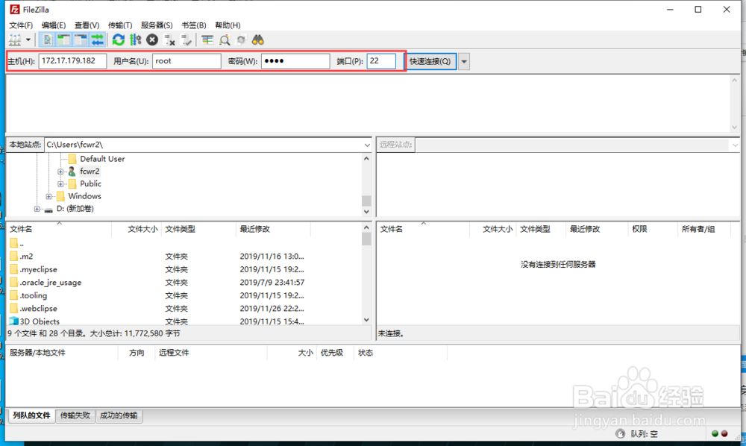Toggle the transfer queue display
Screen dimensions: 746x446
click(98, 40)
